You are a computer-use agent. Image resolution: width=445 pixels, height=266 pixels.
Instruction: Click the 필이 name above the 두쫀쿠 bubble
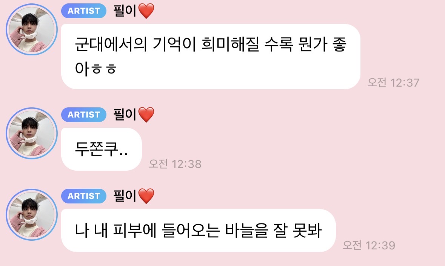click(125, 115)
